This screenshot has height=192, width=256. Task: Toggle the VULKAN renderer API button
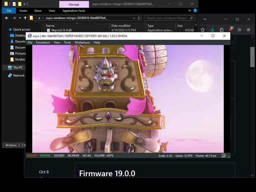[x=32, y=155]
